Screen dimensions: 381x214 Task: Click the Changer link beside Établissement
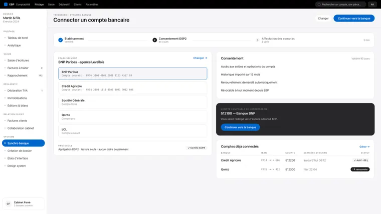point(200,58)
